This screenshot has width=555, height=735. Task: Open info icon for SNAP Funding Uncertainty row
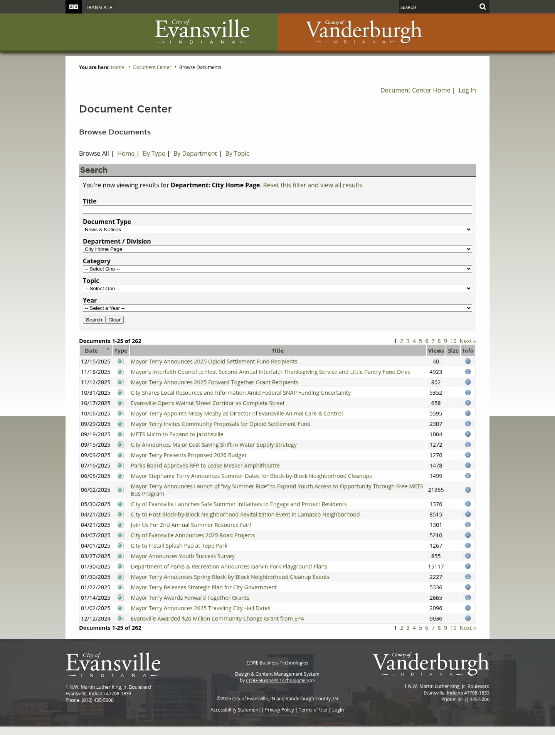pos(468,393)
